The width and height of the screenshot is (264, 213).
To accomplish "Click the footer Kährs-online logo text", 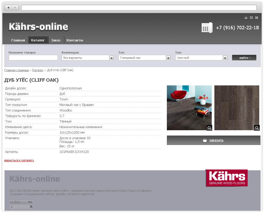I will click(x=35, y=179).
